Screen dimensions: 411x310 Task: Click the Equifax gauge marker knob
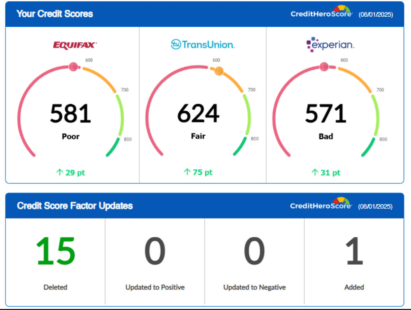73,67
